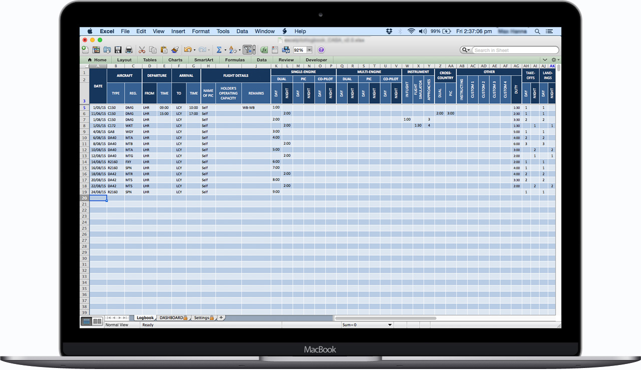Click the Redo arrow icon
The image size is (641, 370).
[202, 50]
